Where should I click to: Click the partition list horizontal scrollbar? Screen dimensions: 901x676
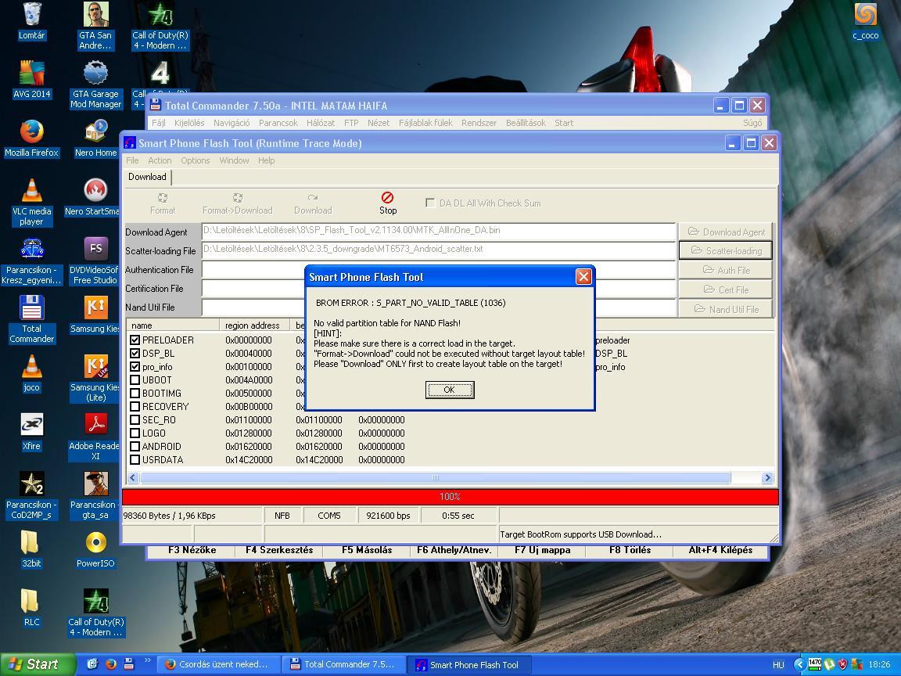436,478
